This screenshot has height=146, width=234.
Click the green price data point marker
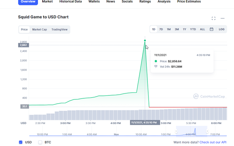click(x=145, y=41)
